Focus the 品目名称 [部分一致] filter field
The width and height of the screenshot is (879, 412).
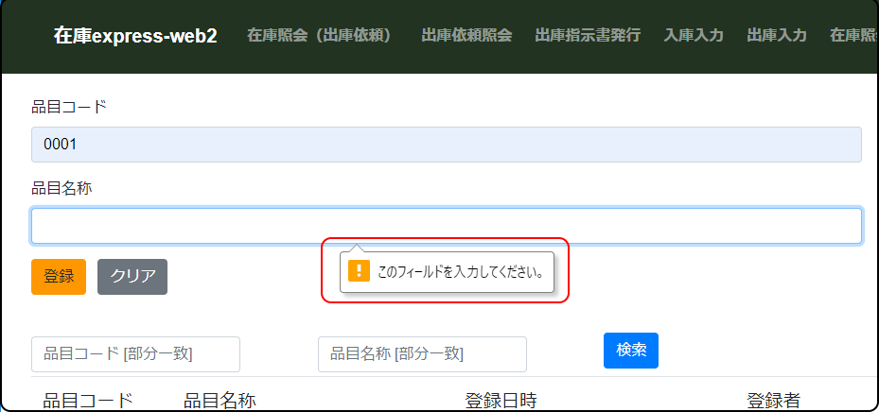pyautogui.click(x=422, y=354)
